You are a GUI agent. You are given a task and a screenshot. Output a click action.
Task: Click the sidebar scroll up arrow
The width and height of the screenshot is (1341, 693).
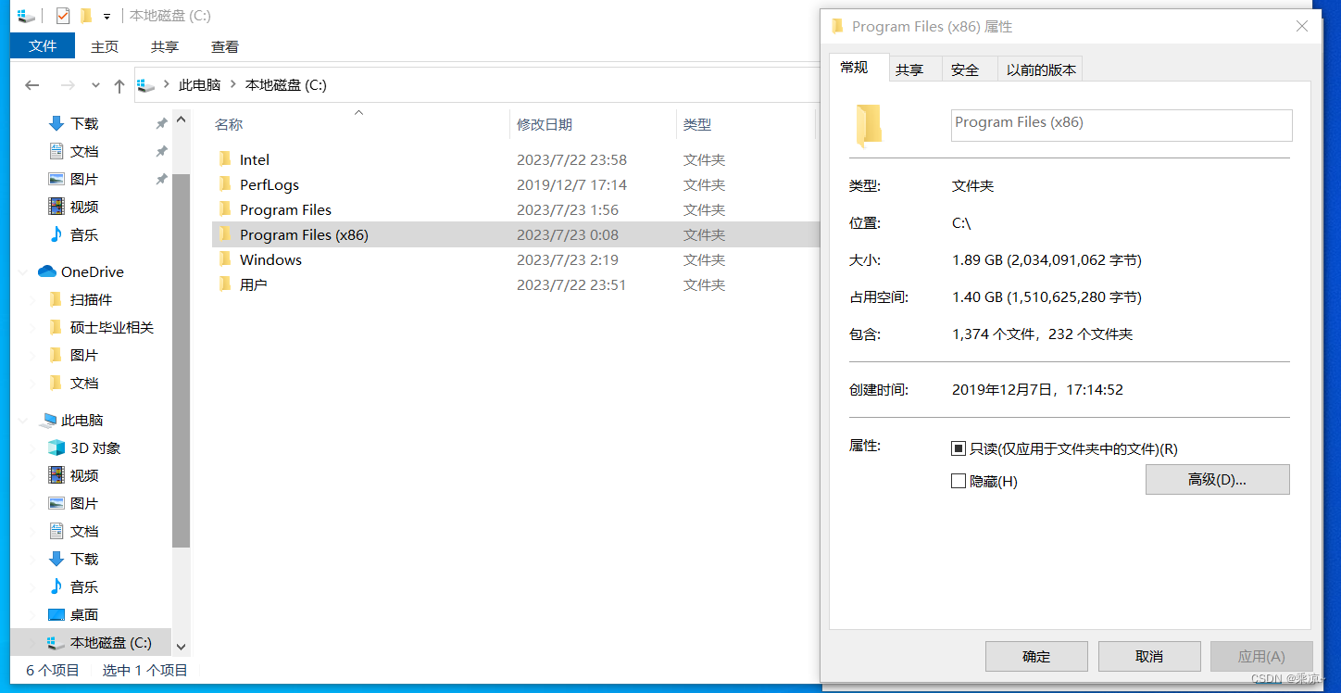click(181, 118)
